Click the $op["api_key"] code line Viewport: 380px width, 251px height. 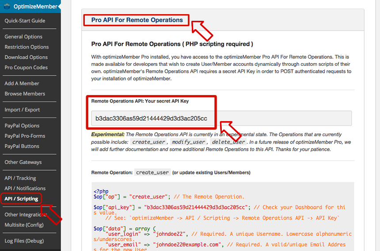[x=220, y=210]
